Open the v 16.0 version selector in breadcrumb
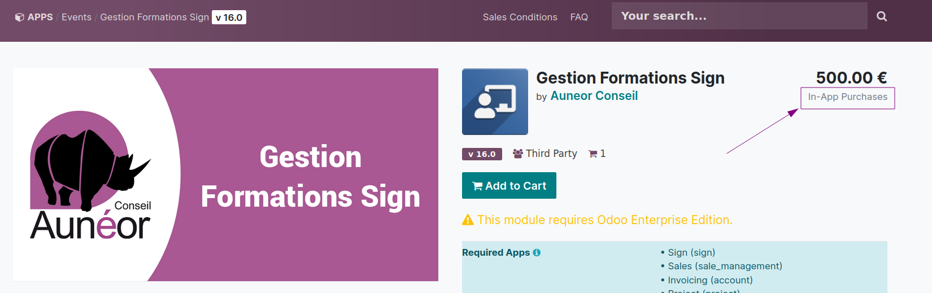 click(229, 18)
